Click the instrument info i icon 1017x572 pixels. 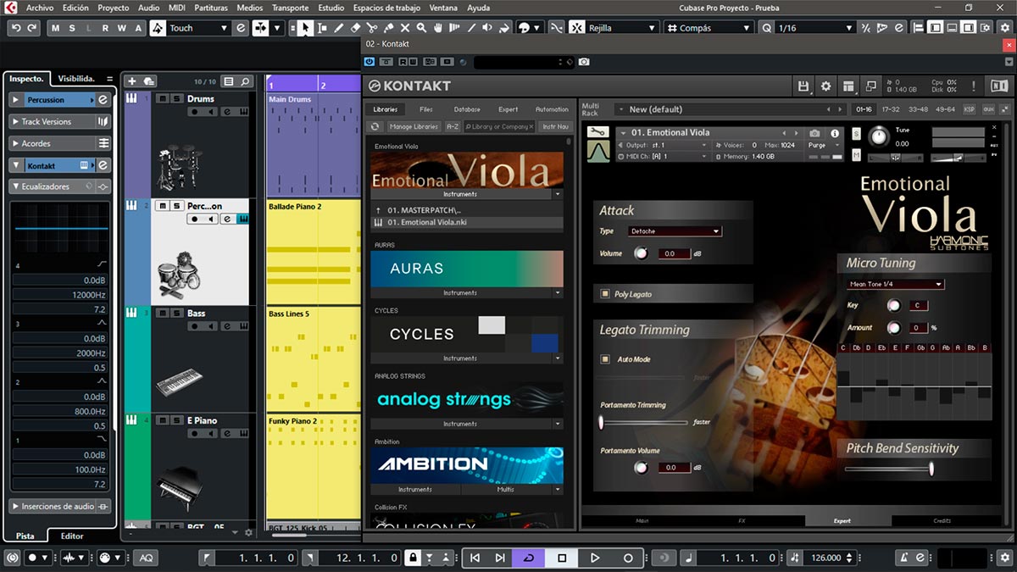[835, 133]
